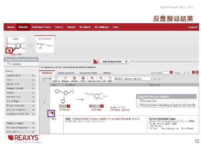201x151 pixels.
Task: Expand the Sub-structure filter
Action: pyautogui.click(x=21, y=75)
